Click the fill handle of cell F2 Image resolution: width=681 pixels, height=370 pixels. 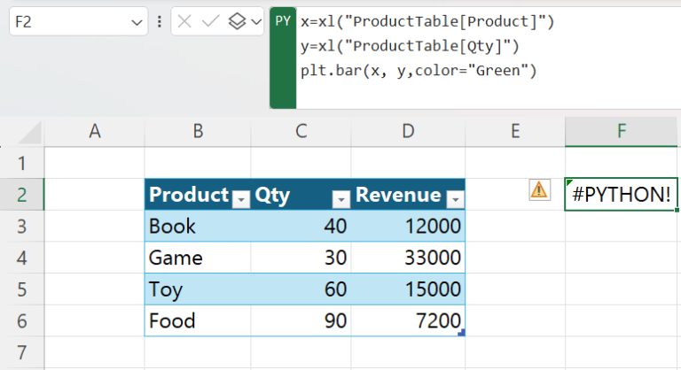coord(677,210)
